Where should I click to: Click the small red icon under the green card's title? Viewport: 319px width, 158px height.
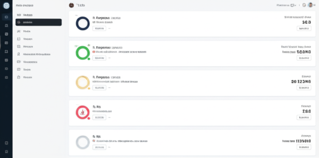[94, 52]
